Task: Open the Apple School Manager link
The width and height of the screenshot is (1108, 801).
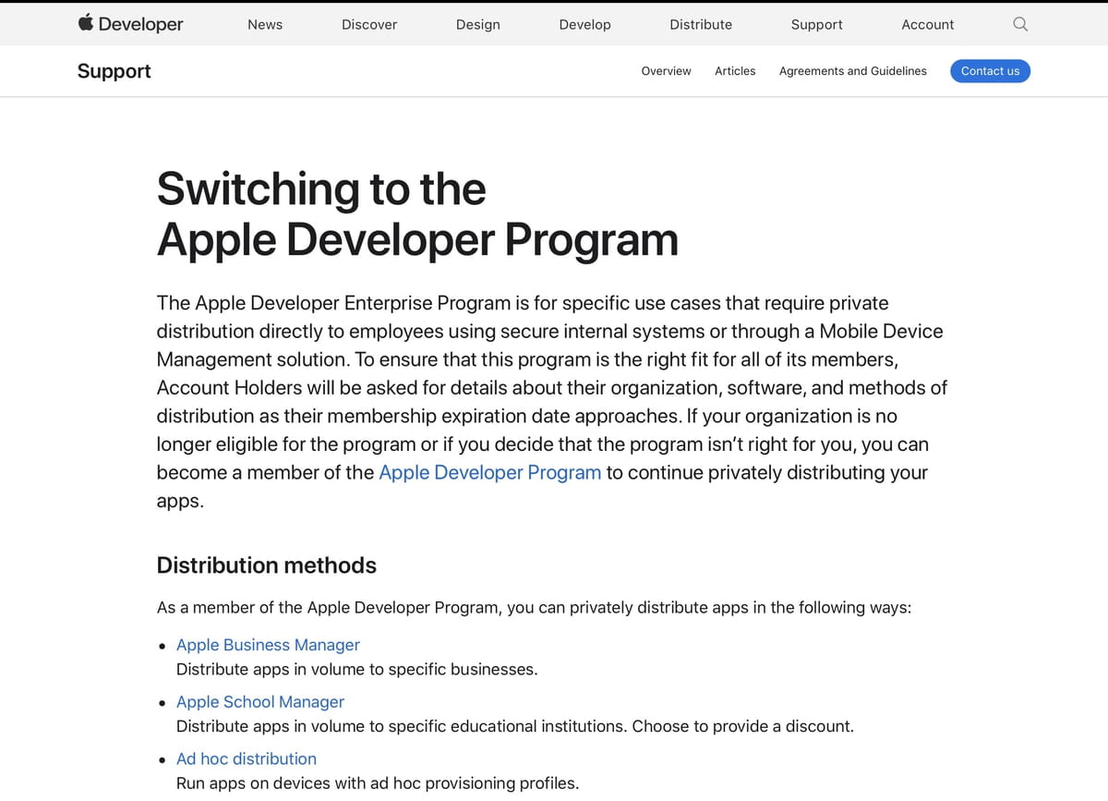Action: 260,702
